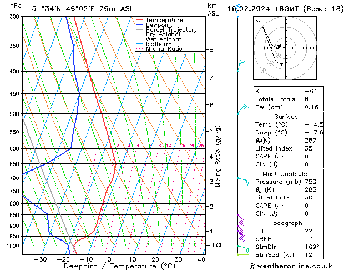The height and width of the screenshot is (270, 349).
Task: Click the green surface wind barb
Action: pyautogui.click(x=243, y=257)
